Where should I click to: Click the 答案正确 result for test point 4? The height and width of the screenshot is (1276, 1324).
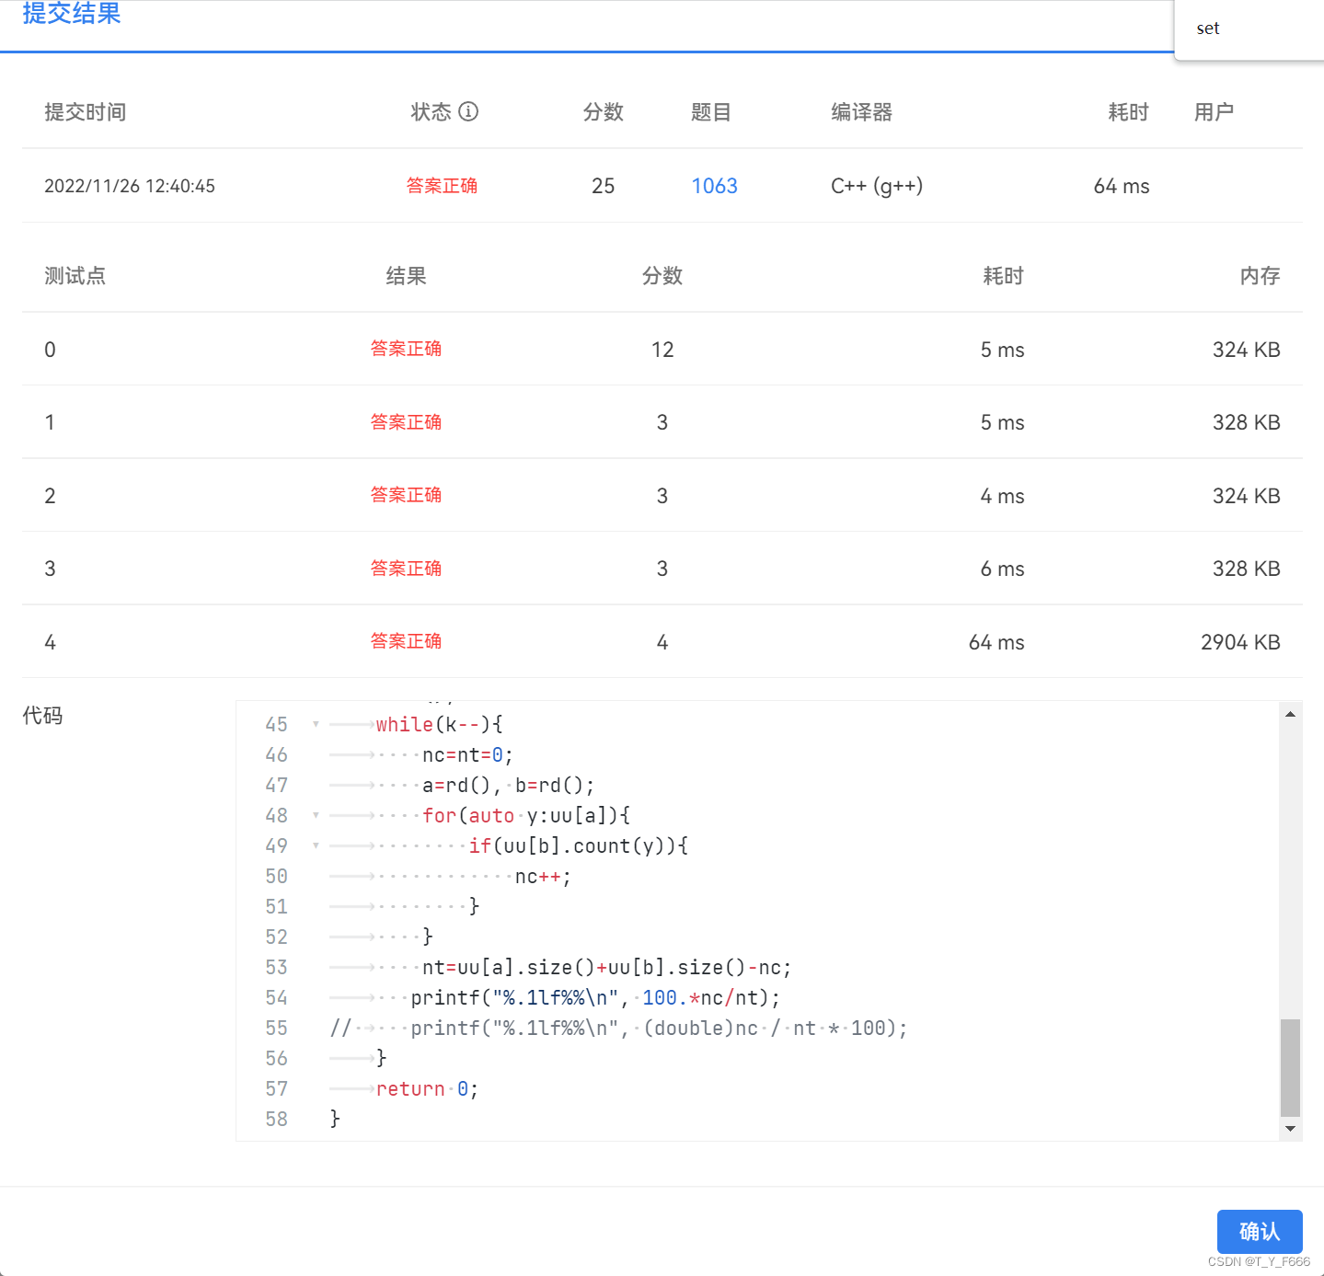click(x=406, y=641)
